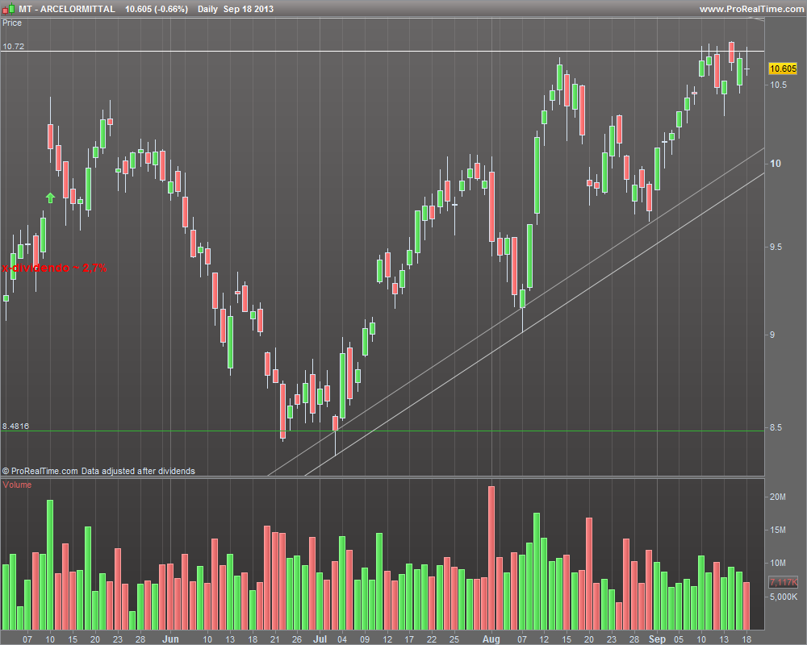Click the 10.5 price axis value
The image size is (807, 645).
coord(778,85)
